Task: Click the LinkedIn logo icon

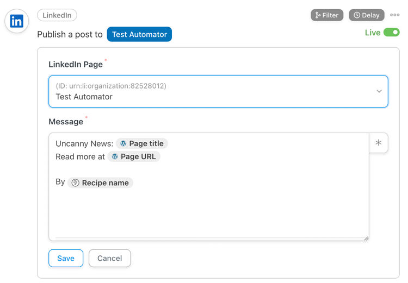Action: click(x=17, y=21)
